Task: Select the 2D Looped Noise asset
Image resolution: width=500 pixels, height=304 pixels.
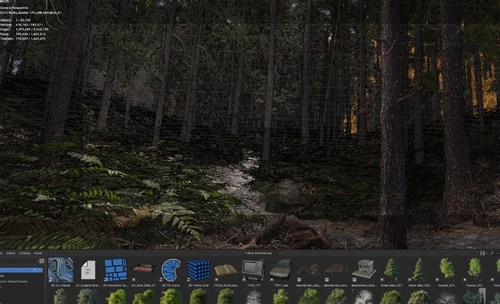Action: point(88,270)
